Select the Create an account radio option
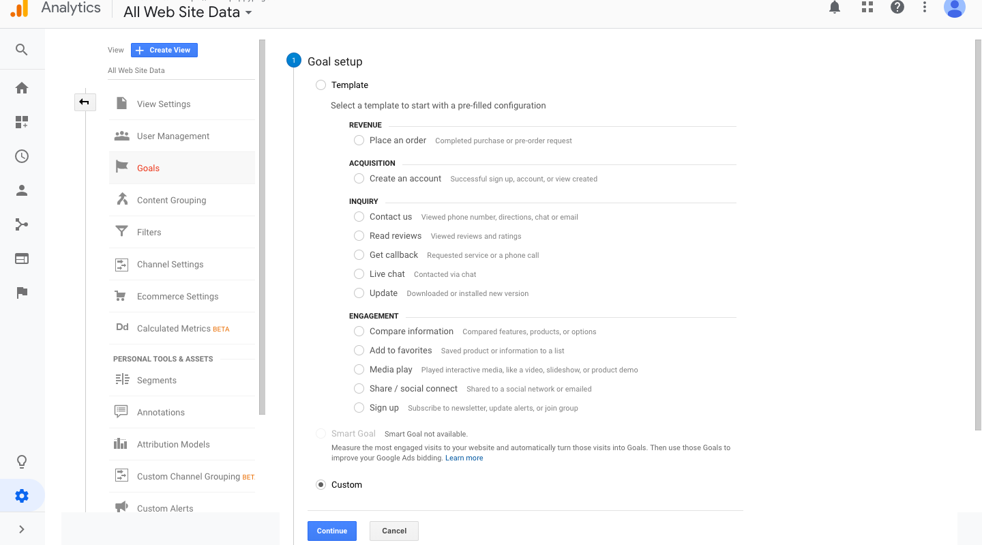The height and width of the screenshot is (545, 982). pos(359,179)
